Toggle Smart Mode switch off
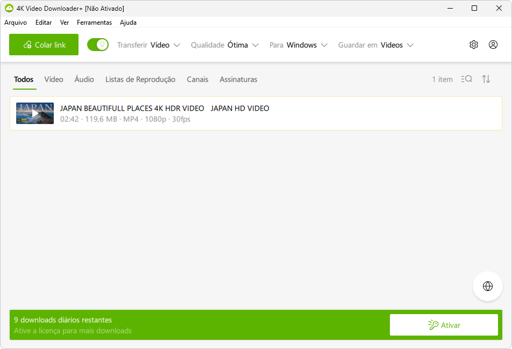 coord(98,45)
